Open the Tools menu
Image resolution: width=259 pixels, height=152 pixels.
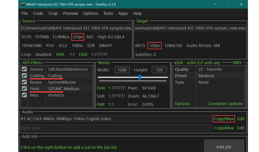108,13
